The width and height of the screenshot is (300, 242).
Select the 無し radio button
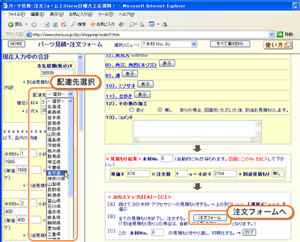pyautogui.click(x=160, y=110)
